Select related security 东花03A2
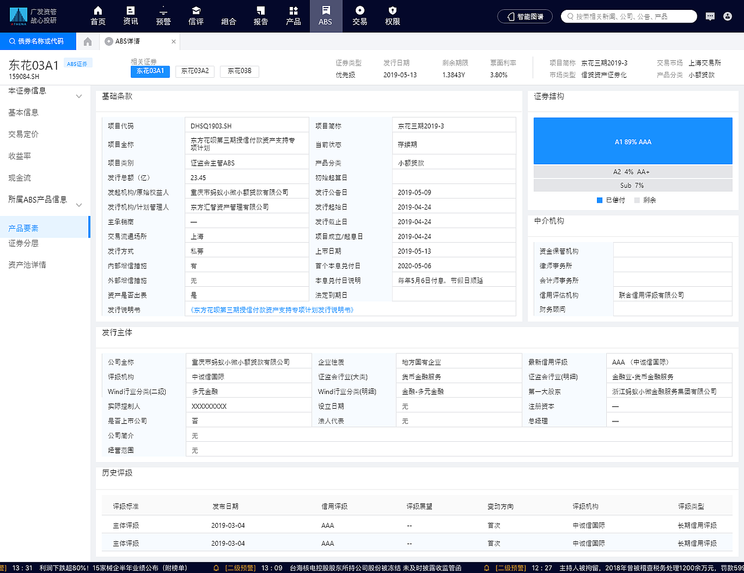The image size is (744, 573). pos(195,71)
